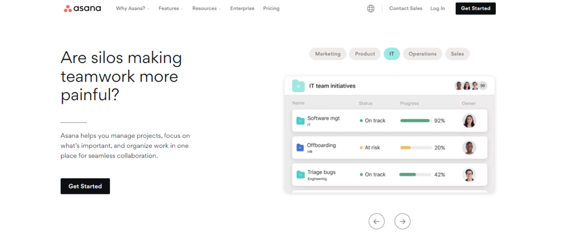Click Get Started in the header
This screenshot has width=561, height=248.
point(476,8)
